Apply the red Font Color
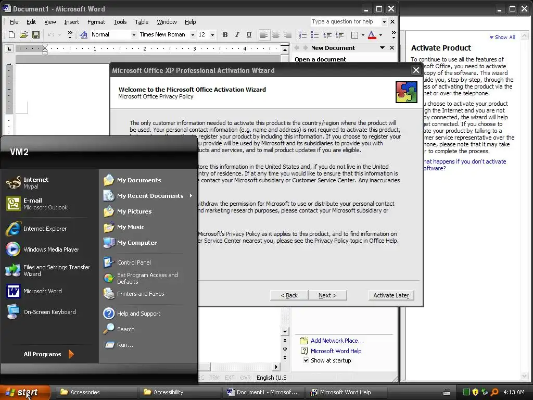 pos(372,35)
